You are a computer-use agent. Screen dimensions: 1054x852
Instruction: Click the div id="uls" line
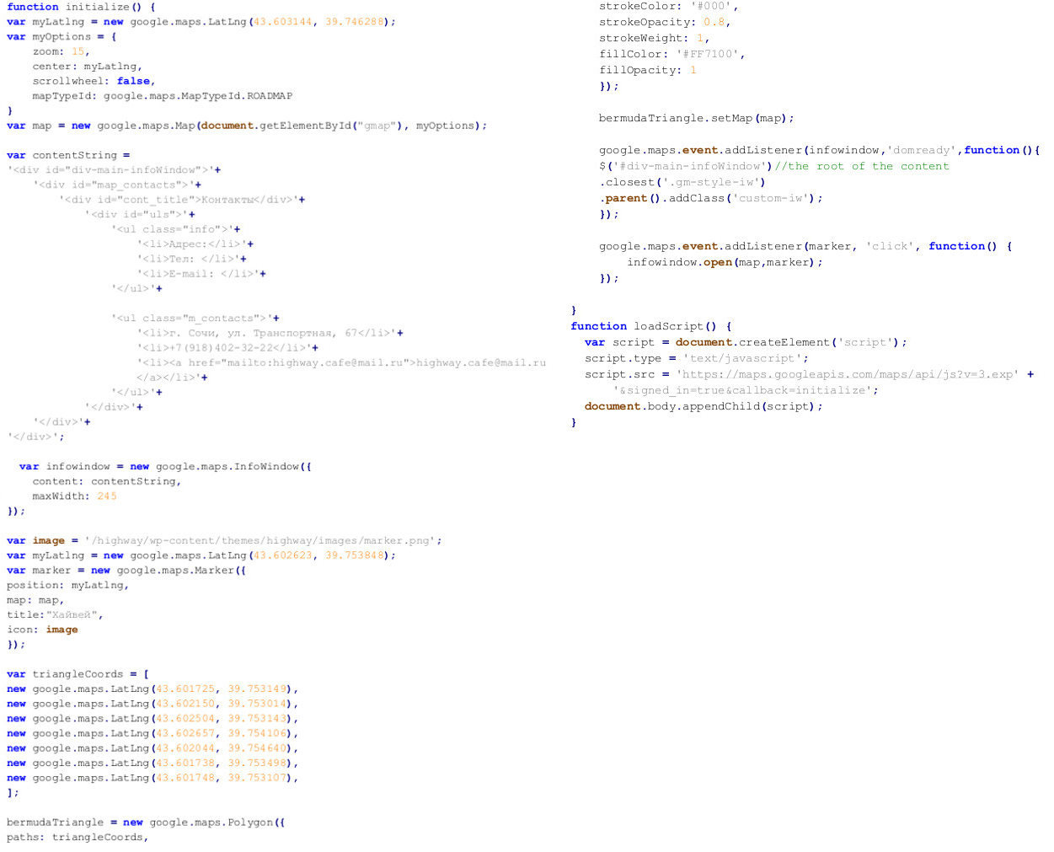pos(140,215)
